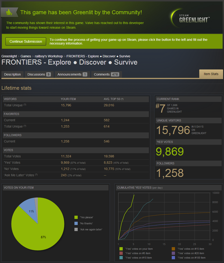224x263 pixels.
Task: Click the Discussions count badge 9
Action: (x=48, y=74)
